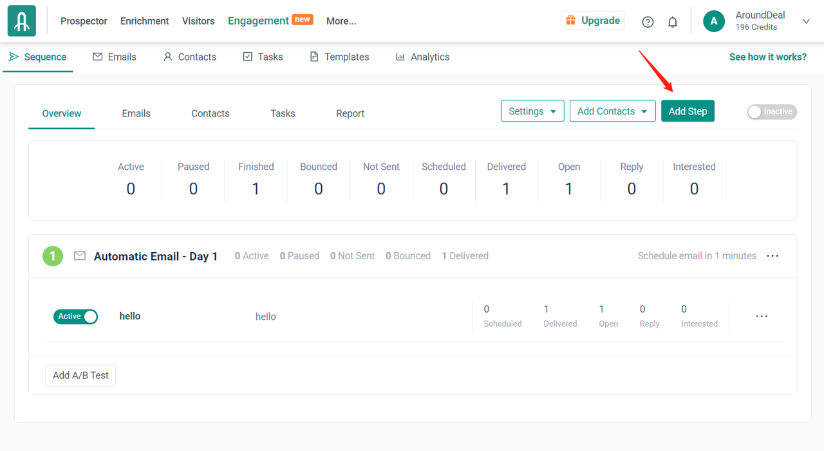Click the Upgrade gift button
The image size is (824, 451).
coord(592,21)
